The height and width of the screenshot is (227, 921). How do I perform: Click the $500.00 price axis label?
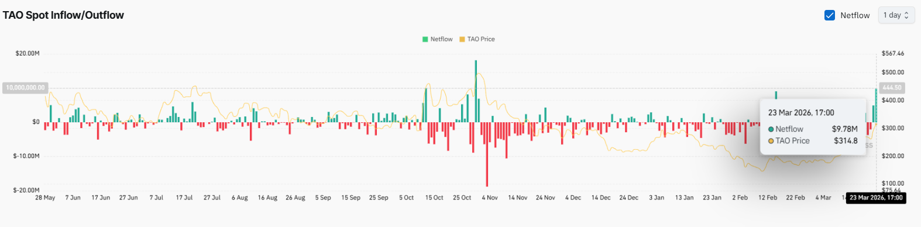tap(893, 73)
